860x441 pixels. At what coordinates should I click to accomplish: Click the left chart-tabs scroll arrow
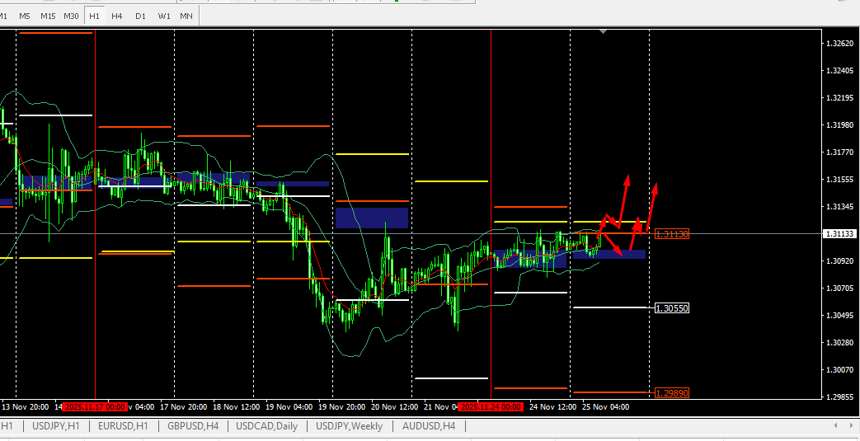(x=835, y=425)
